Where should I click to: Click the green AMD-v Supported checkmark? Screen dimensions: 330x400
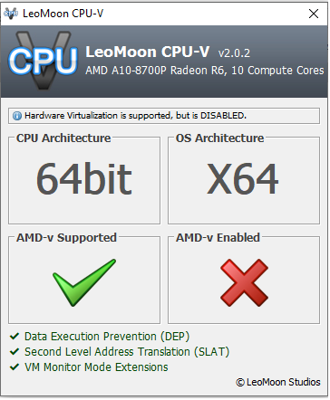tap(84, 282)
